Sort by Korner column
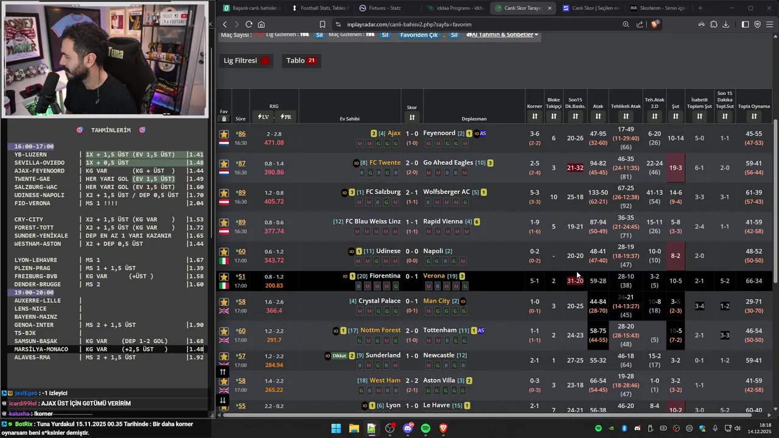 [x=534, y=116]
